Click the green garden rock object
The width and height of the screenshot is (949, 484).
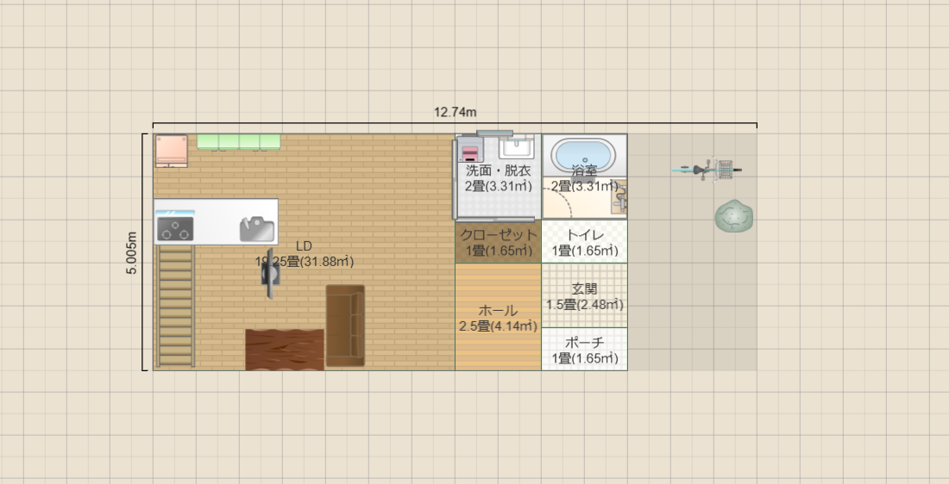pos(734,216)
